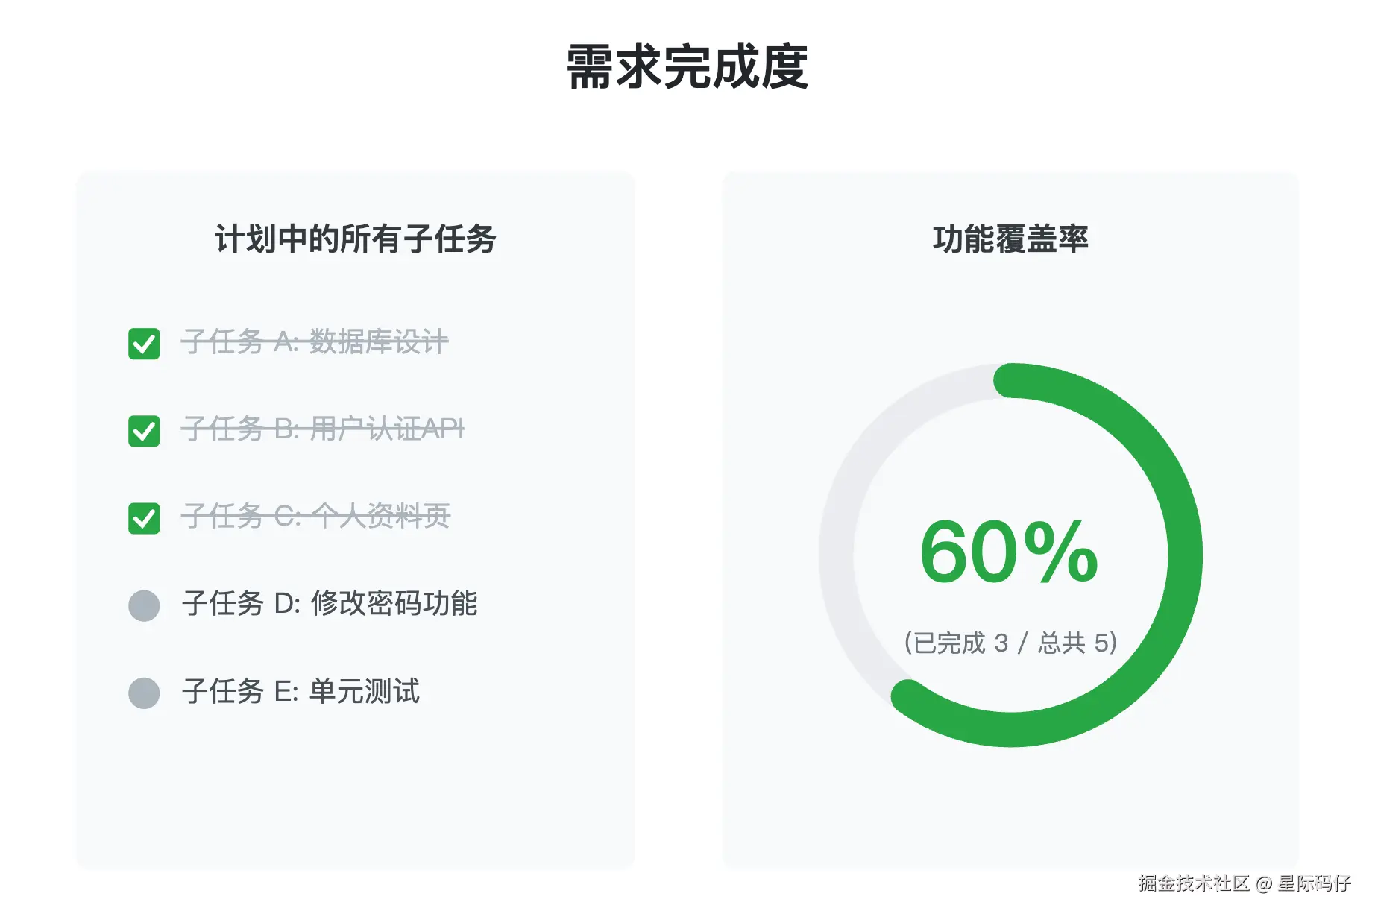
Task: Mark 子任务 E 单元测试 circle as done
Action: pyautogui.click(x=144, y=693)
